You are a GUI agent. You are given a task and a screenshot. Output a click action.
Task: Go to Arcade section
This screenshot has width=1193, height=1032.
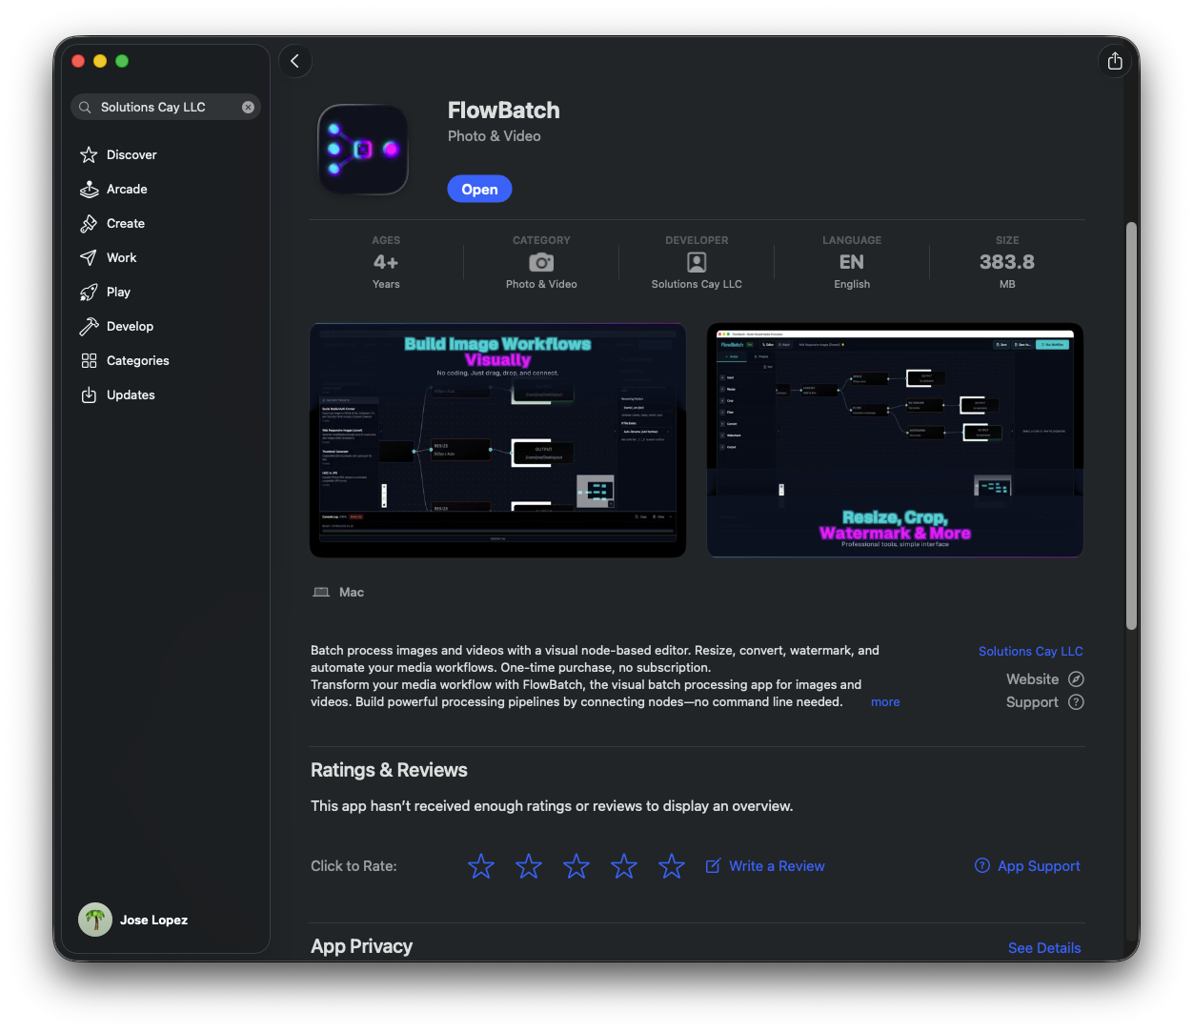click(127, 190)
